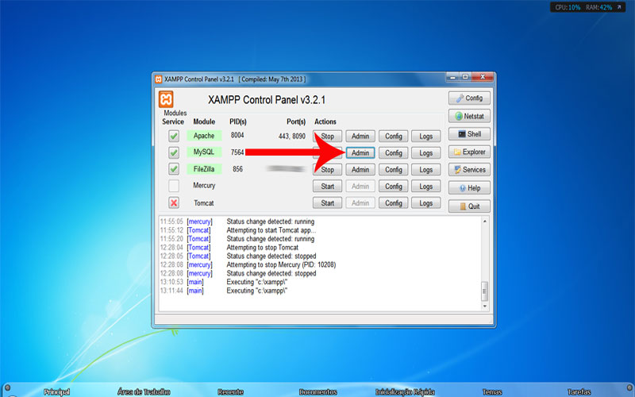Image resolution: width=635 pixels, height=397 pixels.
Task: Open the Principal dock tab
Action: point(56,391)
